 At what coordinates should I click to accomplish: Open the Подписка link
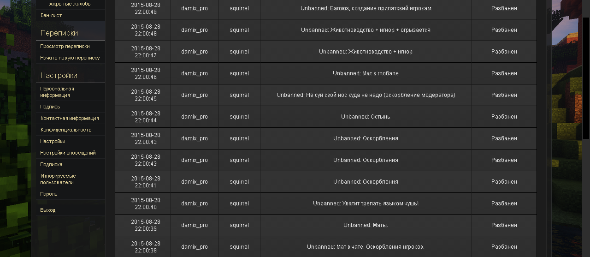pyautogui.click(x=51, y=164)
